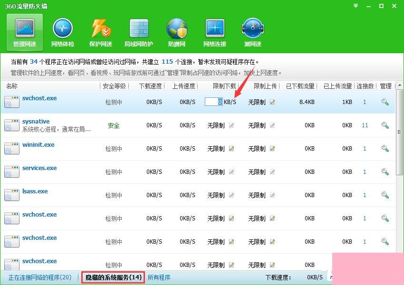Click the 安全 status of sysnative
The height and width of the screenshot is (285, 404).
coord(114,125)
